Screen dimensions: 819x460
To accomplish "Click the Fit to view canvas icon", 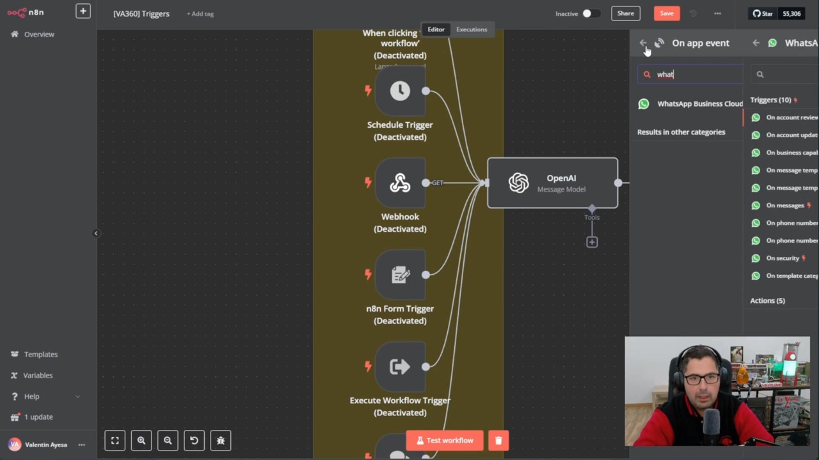I will 115,440.
